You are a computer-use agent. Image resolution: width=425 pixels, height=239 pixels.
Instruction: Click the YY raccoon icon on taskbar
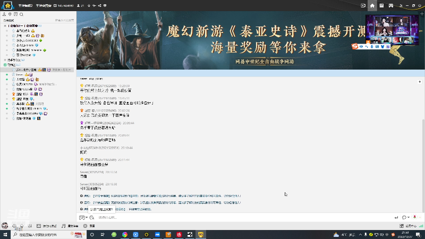coord(201,234)
